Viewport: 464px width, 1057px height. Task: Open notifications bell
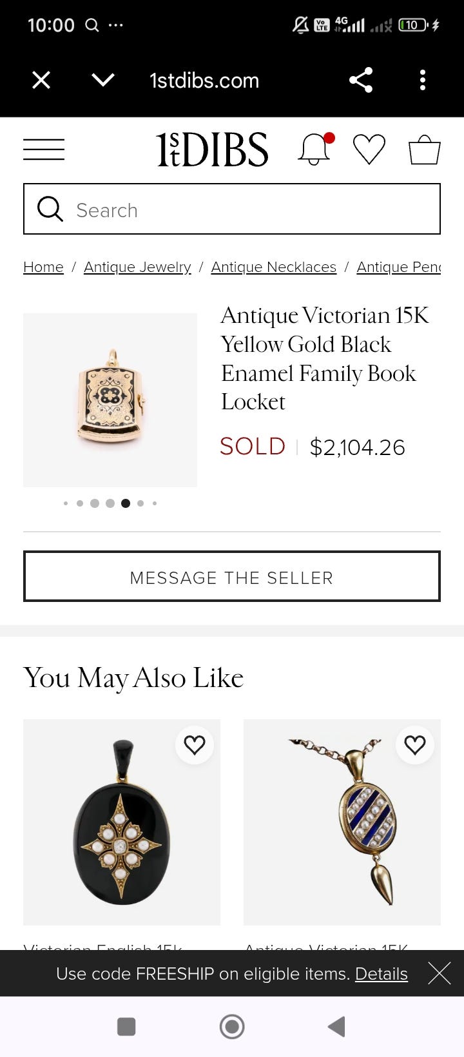[314, 150]
